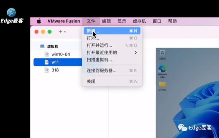Viewport: 219px width, 138px height.
Task: Select the 虚拟机 library header in sidebar
Action: 52,46
